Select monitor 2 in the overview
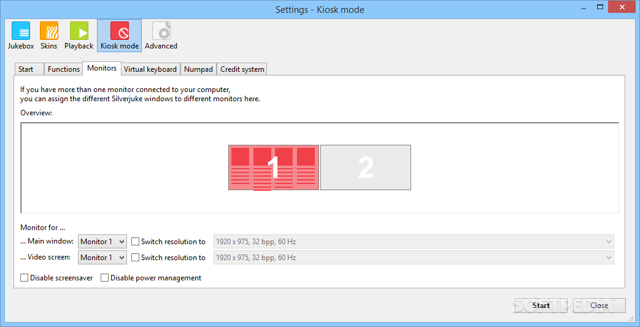Screen dimensions: 640x327 pos(366,167)
